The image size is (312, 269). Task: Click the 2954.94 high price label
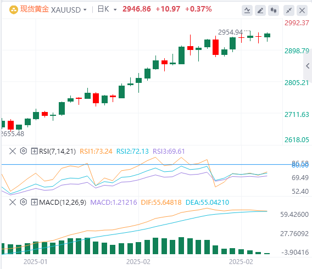(x=230, y=32)
